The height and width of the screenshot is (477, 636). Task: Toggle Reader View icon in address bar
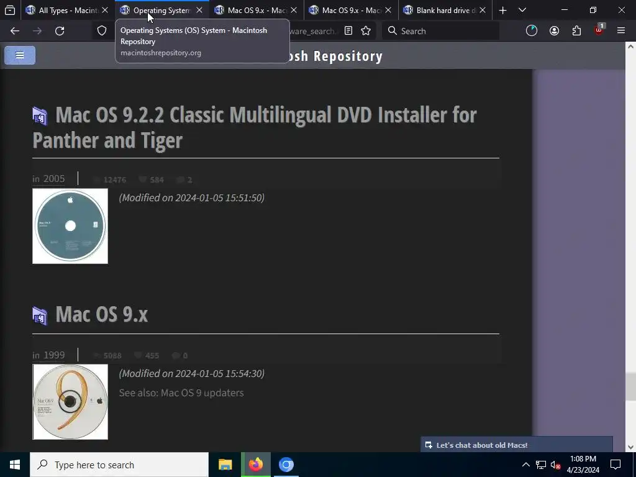[x=348, y=31]
